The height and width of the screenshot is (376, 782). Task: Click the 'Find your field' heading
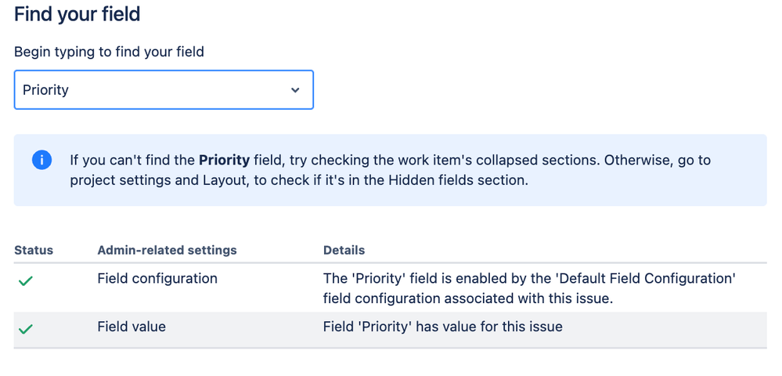(77, 14)
